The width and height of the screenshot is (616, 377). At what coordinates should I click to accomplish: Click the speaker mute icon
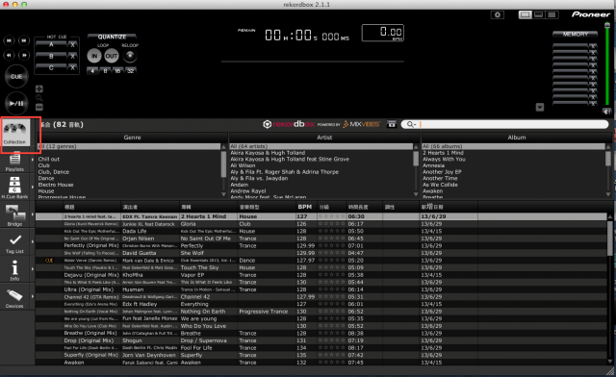(x=607, y=112)
